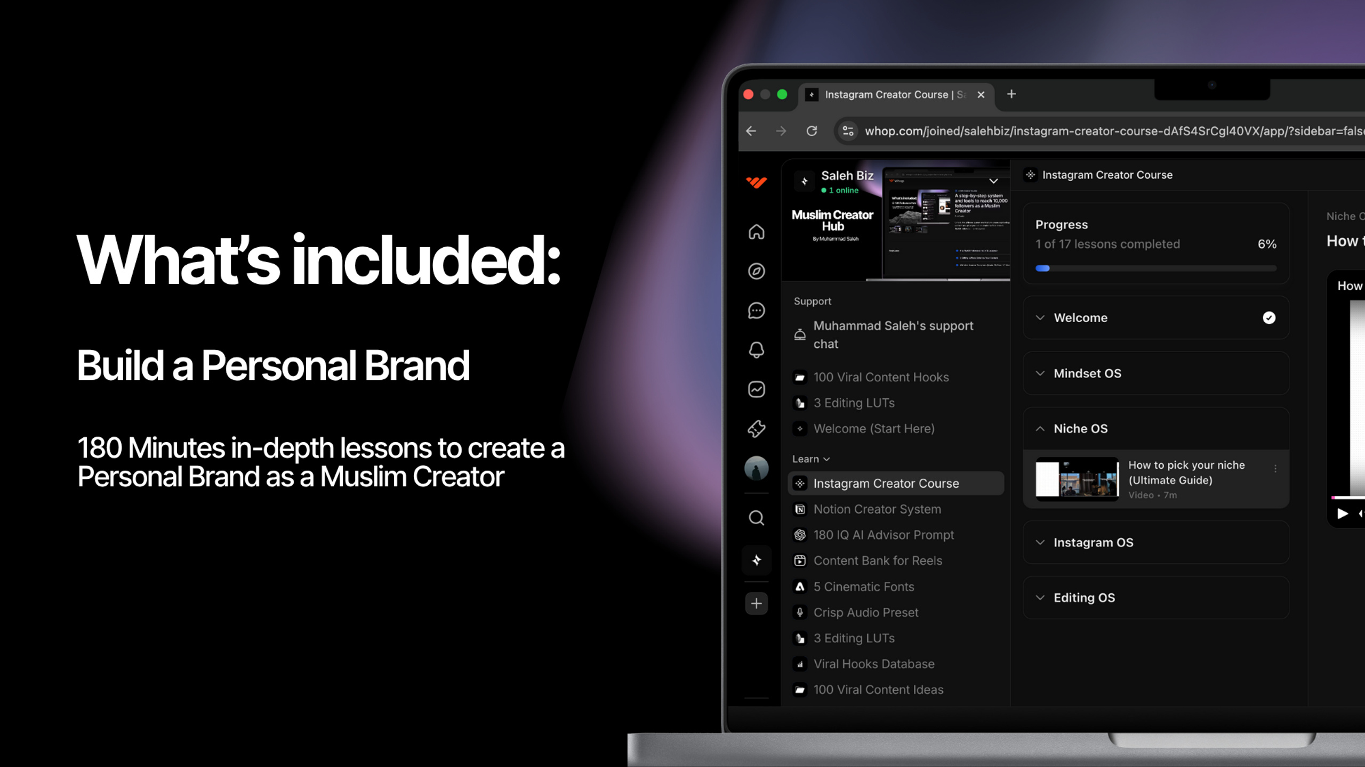Open Crisp Audio Preset
The image size is (1365, 767).
coord(896,613)
